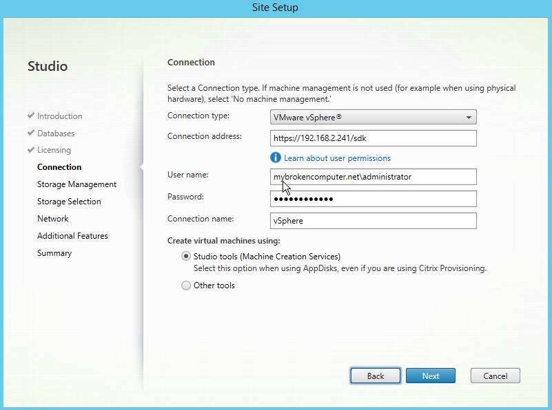The image size is (552, 410).
Task: Focus the Password input field
Action: (x=373, y=199)
